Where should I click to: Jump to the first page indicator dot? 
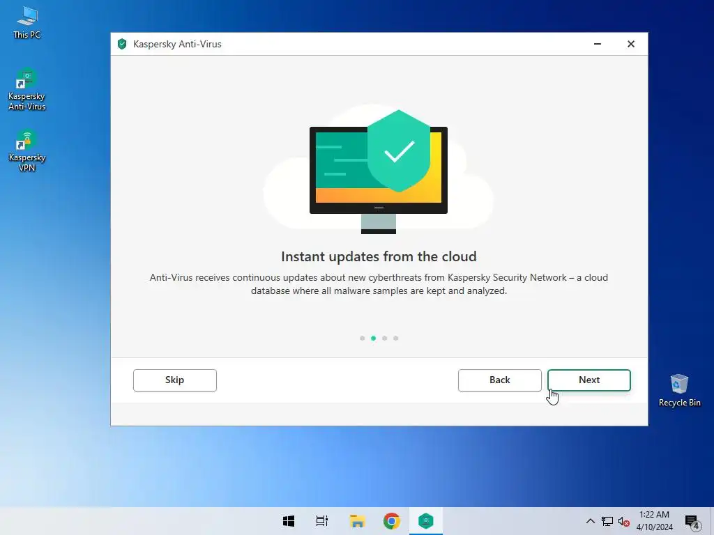point(362,338)
